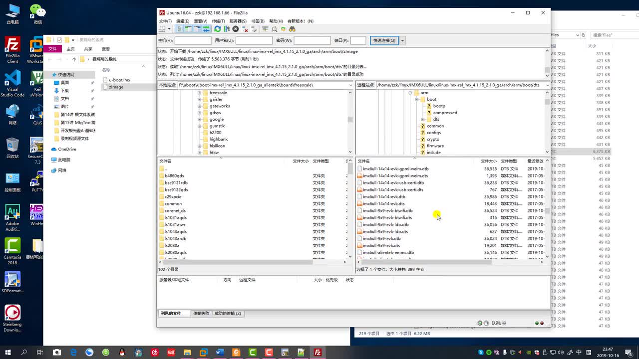Screen dimensions: 639x359
Task: Expand dts folder in remote tree
Action: [x=423, y=119]
